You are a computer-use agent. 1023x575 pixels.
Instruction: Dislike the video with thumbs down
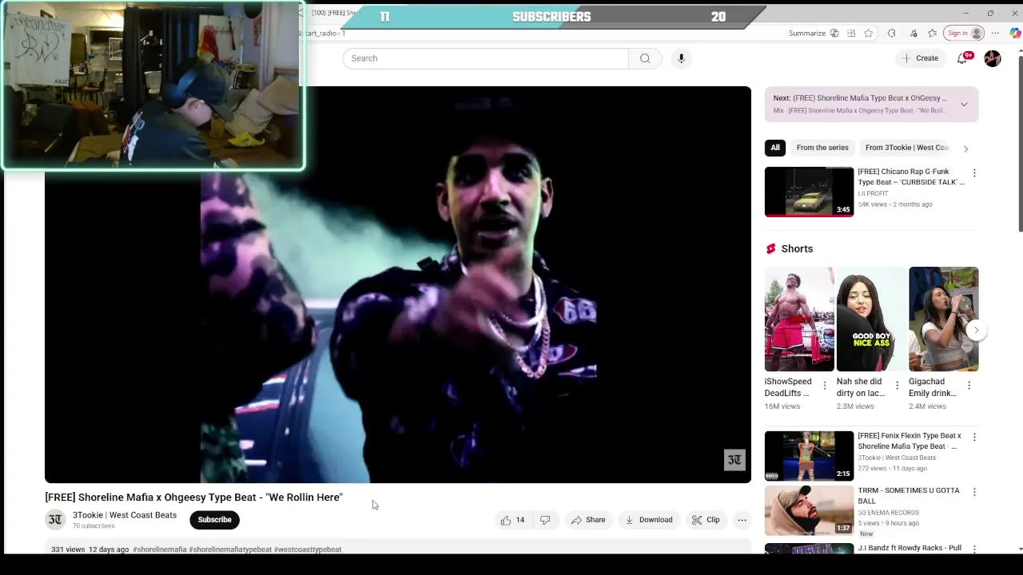click(545, 520)
